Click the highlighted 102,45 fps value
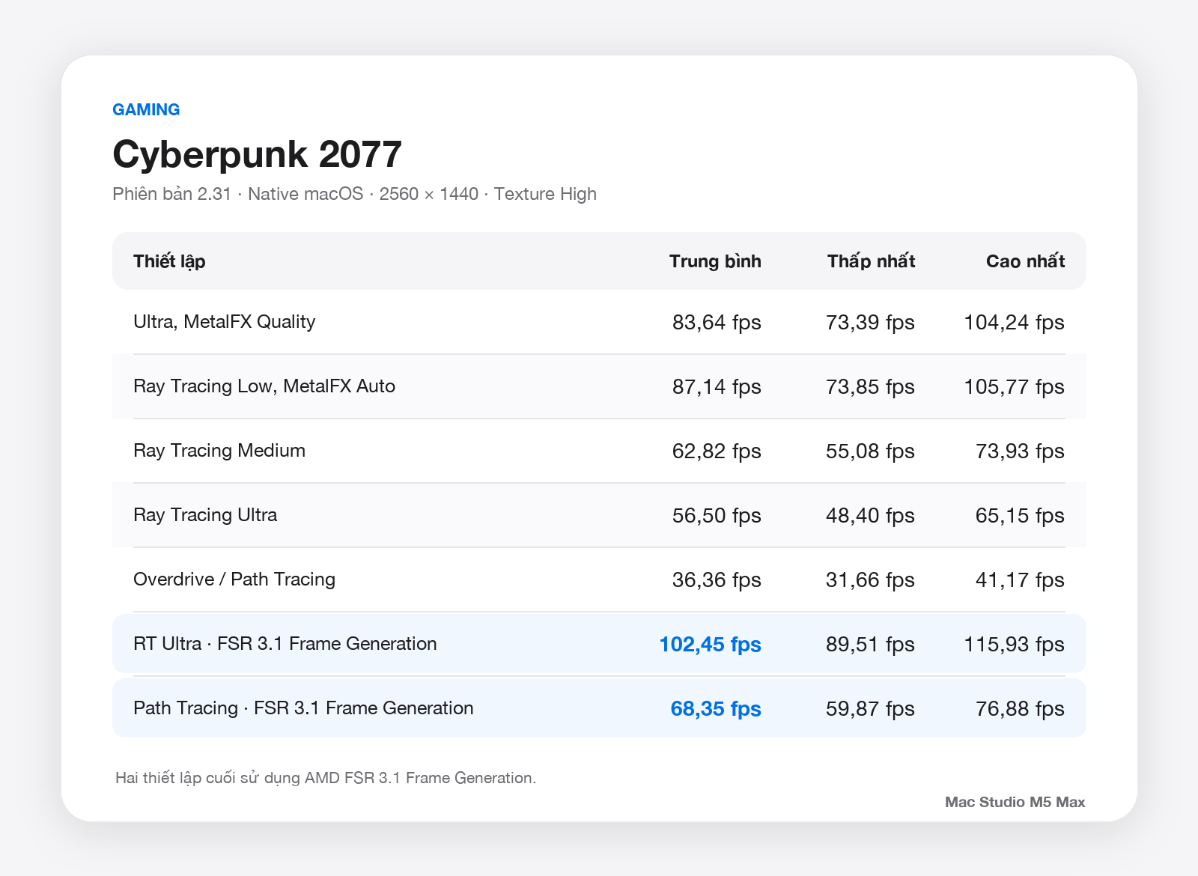The height and width of the screenshot is (876, 1198). 710,644
